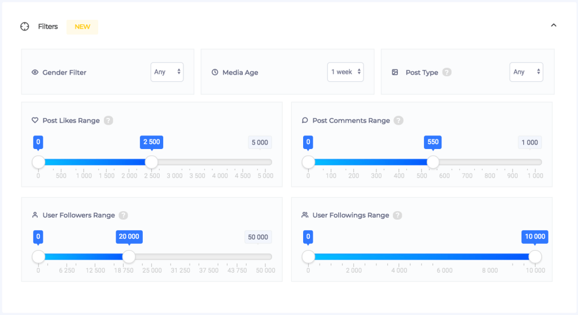Click the User Followings upper handle at 10 000
The height and width of the screenshot is (315, 578).
pyautogui.click(x=535, y=257)
